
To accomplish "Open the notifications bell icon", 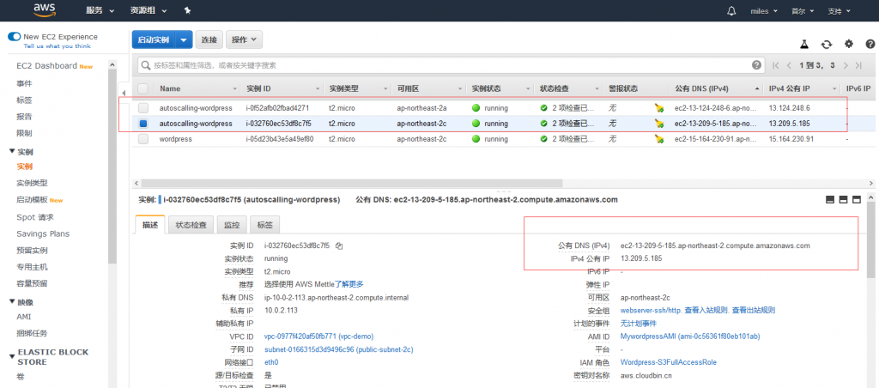I will [x=731, y=10].
